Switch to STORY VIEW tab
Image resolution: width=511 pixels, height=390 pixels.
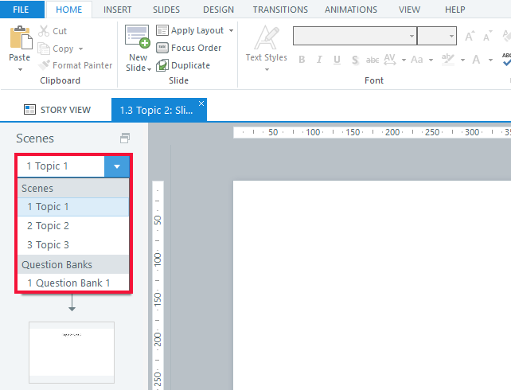[57, 110]
